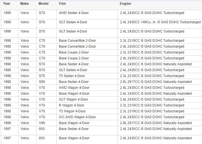Select 'X/C AWD Wagon 4-Door' trim cell
Image resolution: width=202 pixels, height=144 pixels.
pyautogui.click(x=77, y=117)
